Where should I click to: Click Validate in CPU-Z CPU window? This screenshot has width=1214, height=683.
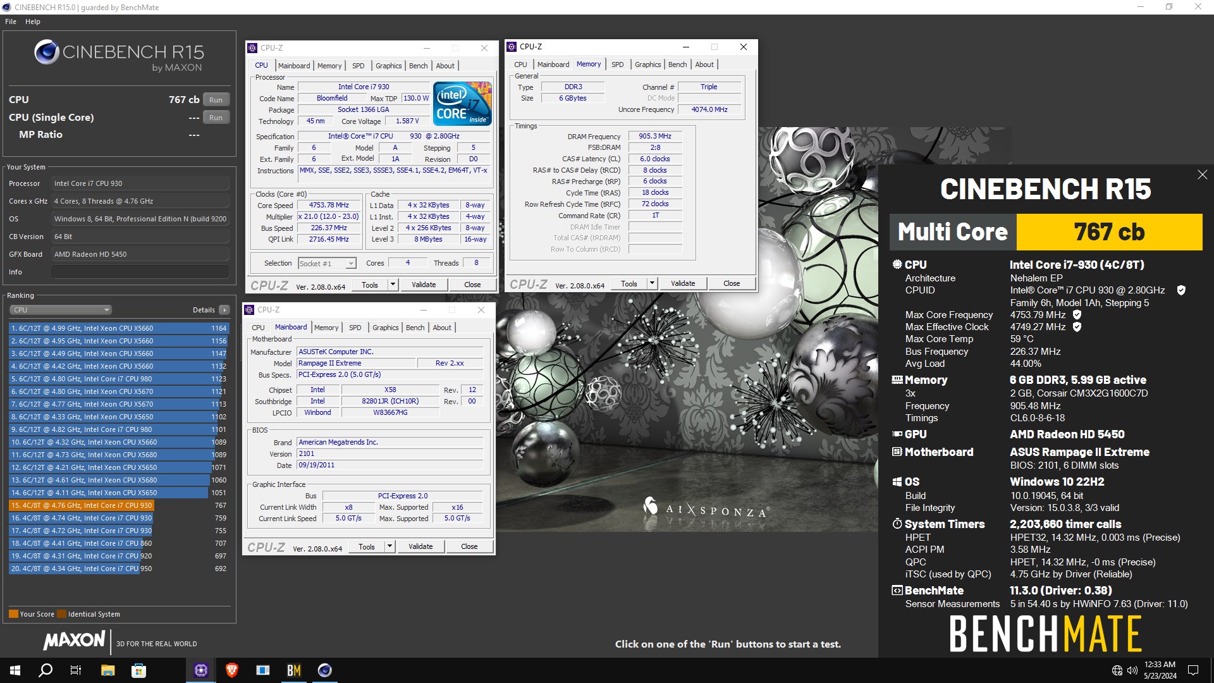tap(424, 285)
